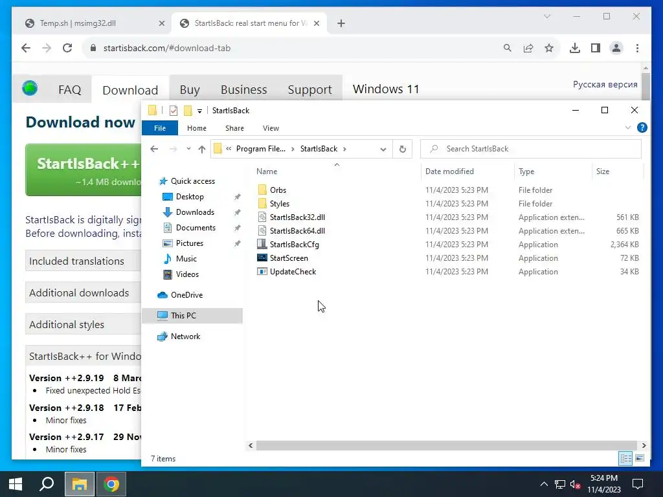Sort files by the Size column header
The height and width of the screenshot is (497, 663).
(x=603, y=171)
